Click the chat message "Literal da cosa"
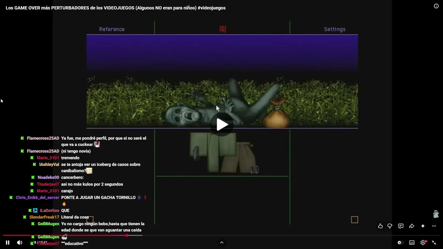Image resolution: width=443 pixels, height=249 pixels. coord(75,217)
